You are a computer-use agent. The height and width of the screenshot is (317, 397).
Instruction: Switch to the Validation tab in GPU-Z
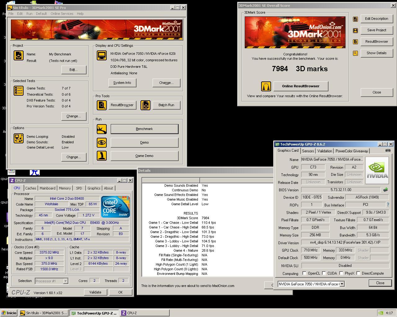pos(325,151)
